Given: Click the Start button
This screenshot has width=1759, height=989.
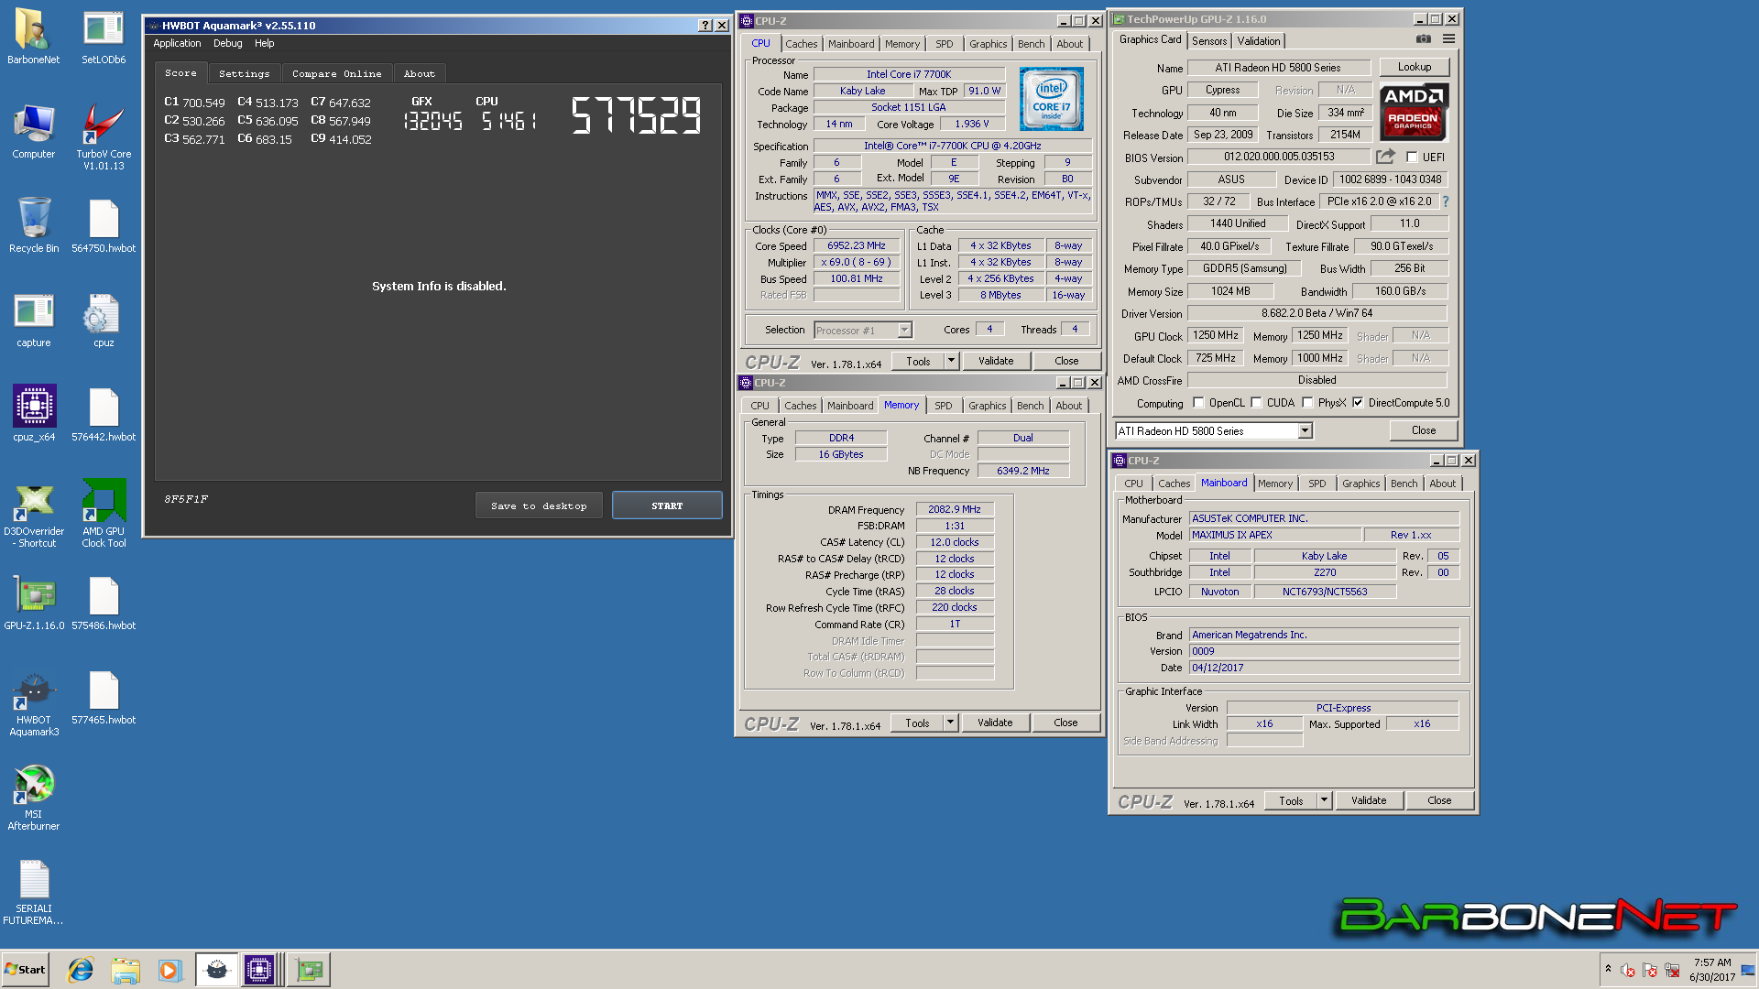Looking at the screenshot, I should coord(26,970).
